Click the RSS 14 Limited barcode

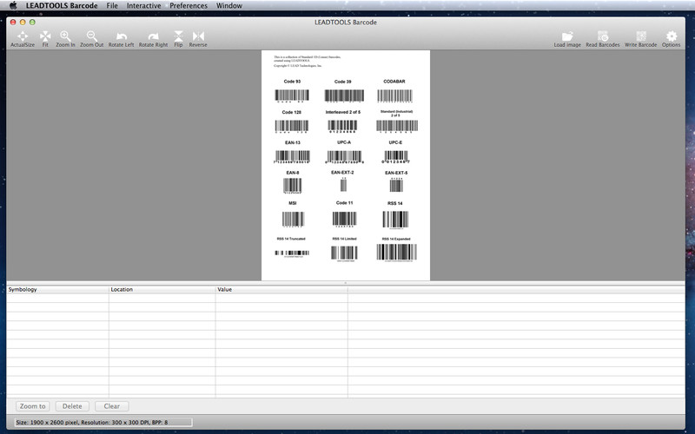tap(344, 253)
